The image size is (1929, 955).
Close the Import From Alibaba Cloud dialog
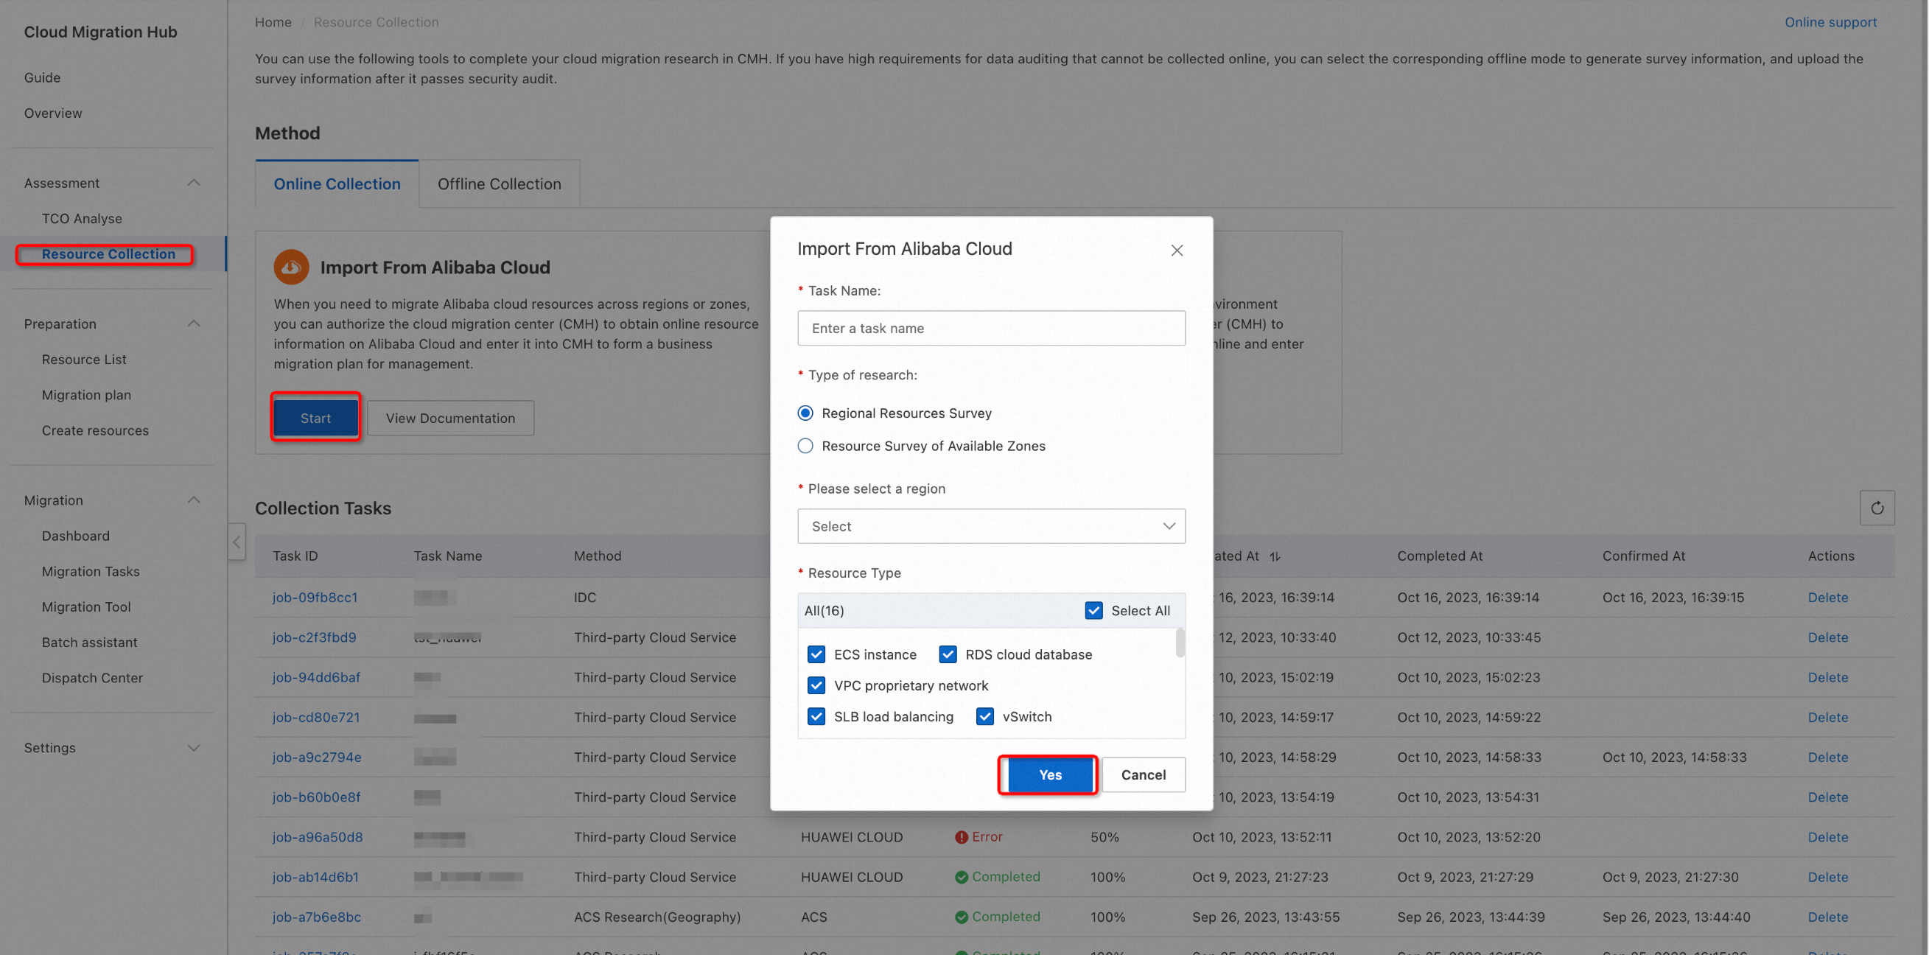(x=1177, y=251)
